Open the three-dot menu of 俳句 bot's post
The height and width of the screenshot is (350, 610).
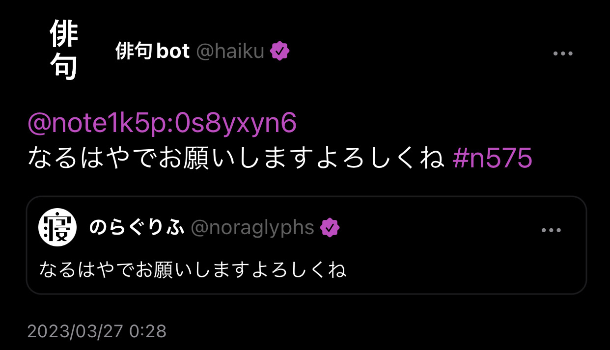(x=563, y=54)
